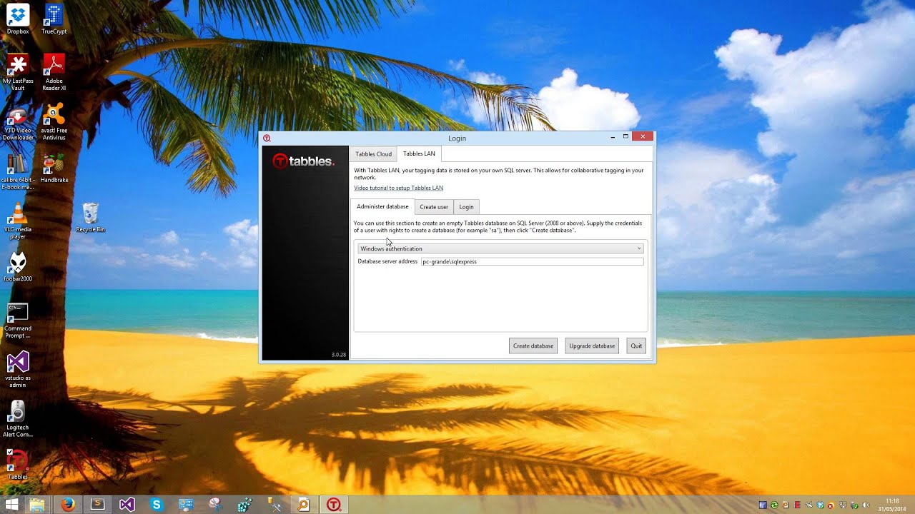Open the Windows Start button
This screenshot has height=514, width=915.
tap(11, 505)
